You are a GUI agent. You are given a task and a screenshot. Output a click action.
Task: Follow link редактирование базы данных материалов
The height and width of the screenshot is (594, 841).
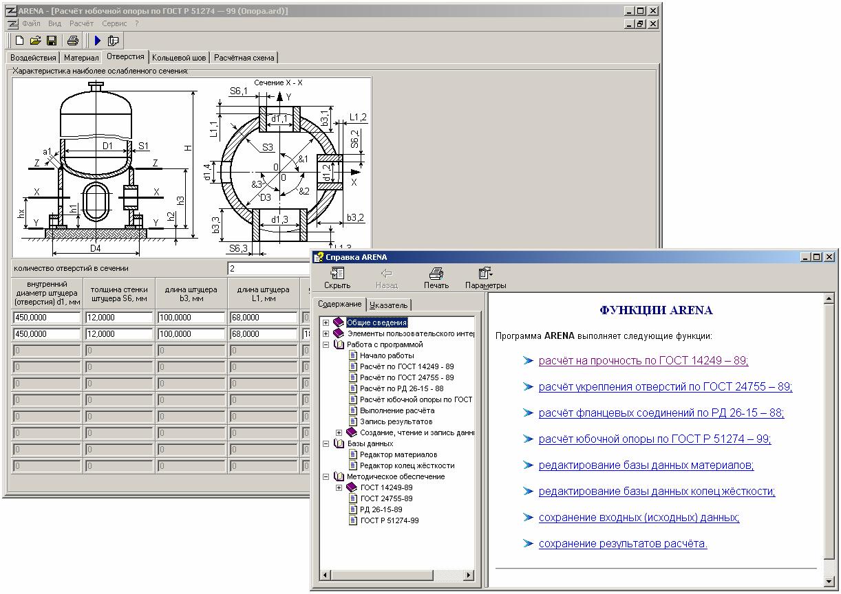646,465
